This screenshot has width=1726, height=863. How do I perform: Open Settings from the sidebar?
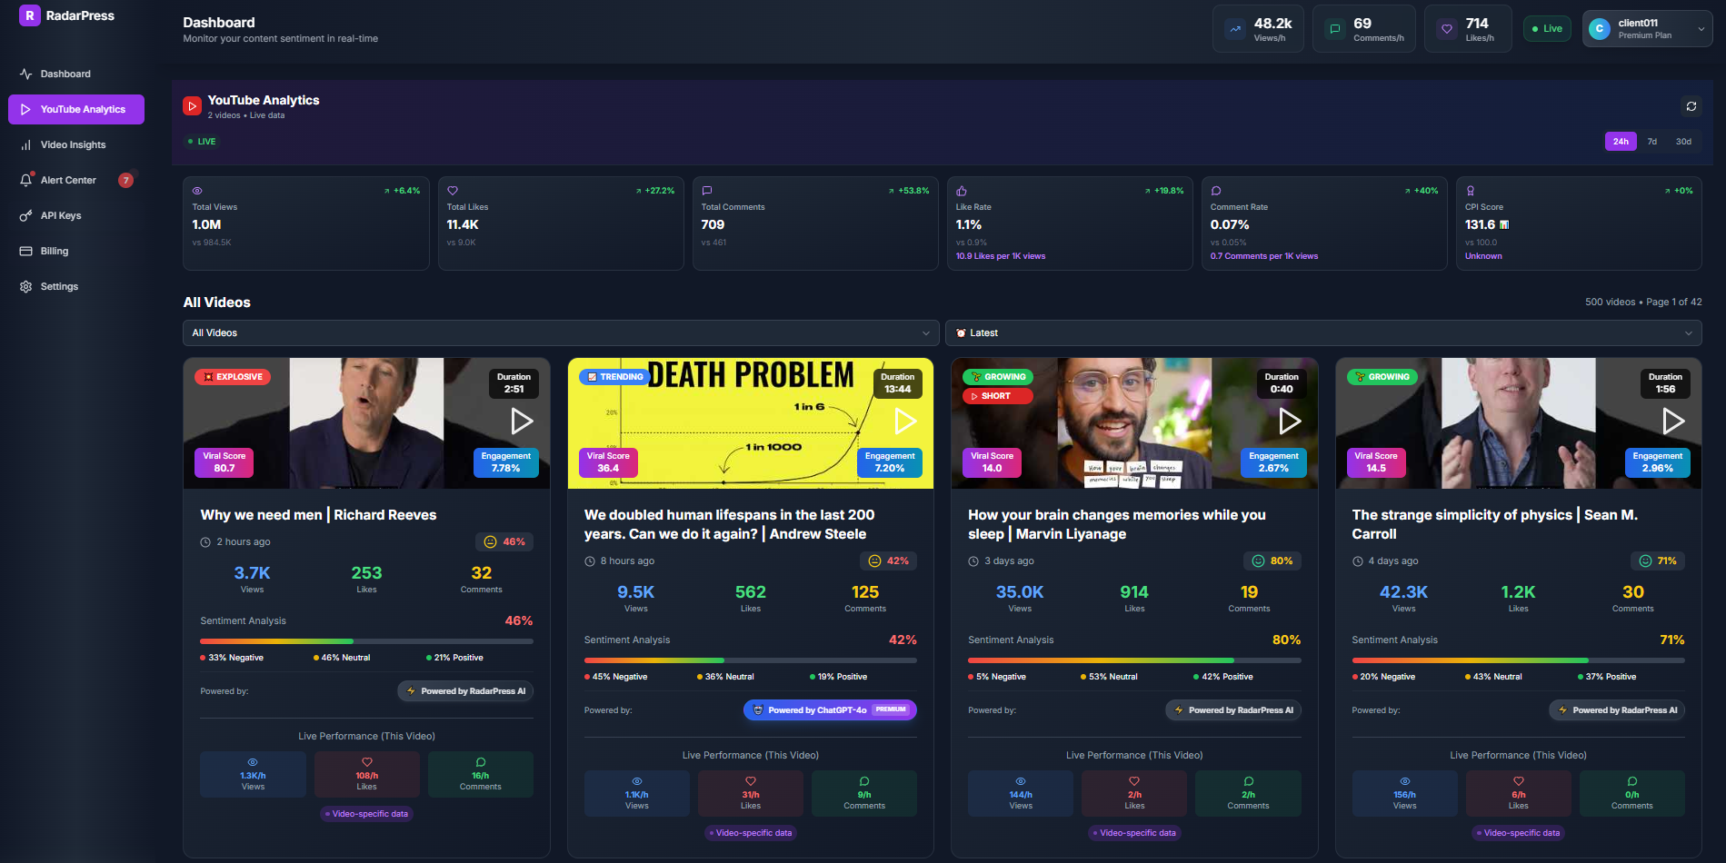[60, 286]
